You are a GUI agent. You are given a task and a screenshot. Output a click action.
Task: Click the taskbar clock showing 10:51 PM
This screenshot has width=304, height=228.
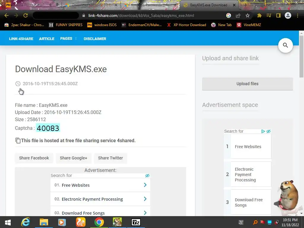tap(290, 222)
